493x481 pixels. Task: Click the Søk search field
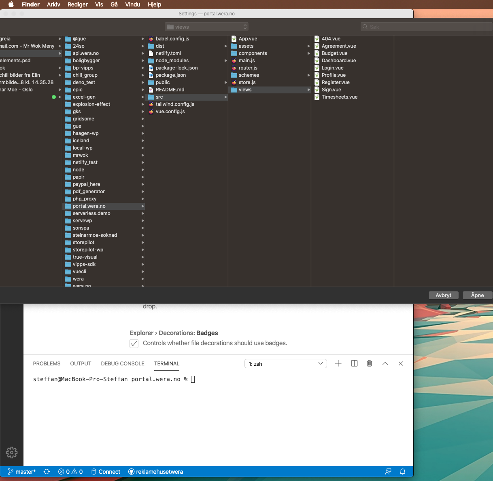tap(427, 27)
